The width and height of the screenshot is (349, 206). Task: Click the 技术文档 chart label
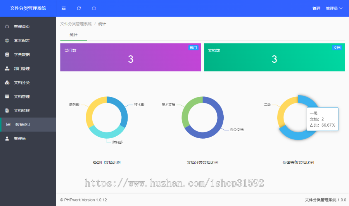click(169, 105)
